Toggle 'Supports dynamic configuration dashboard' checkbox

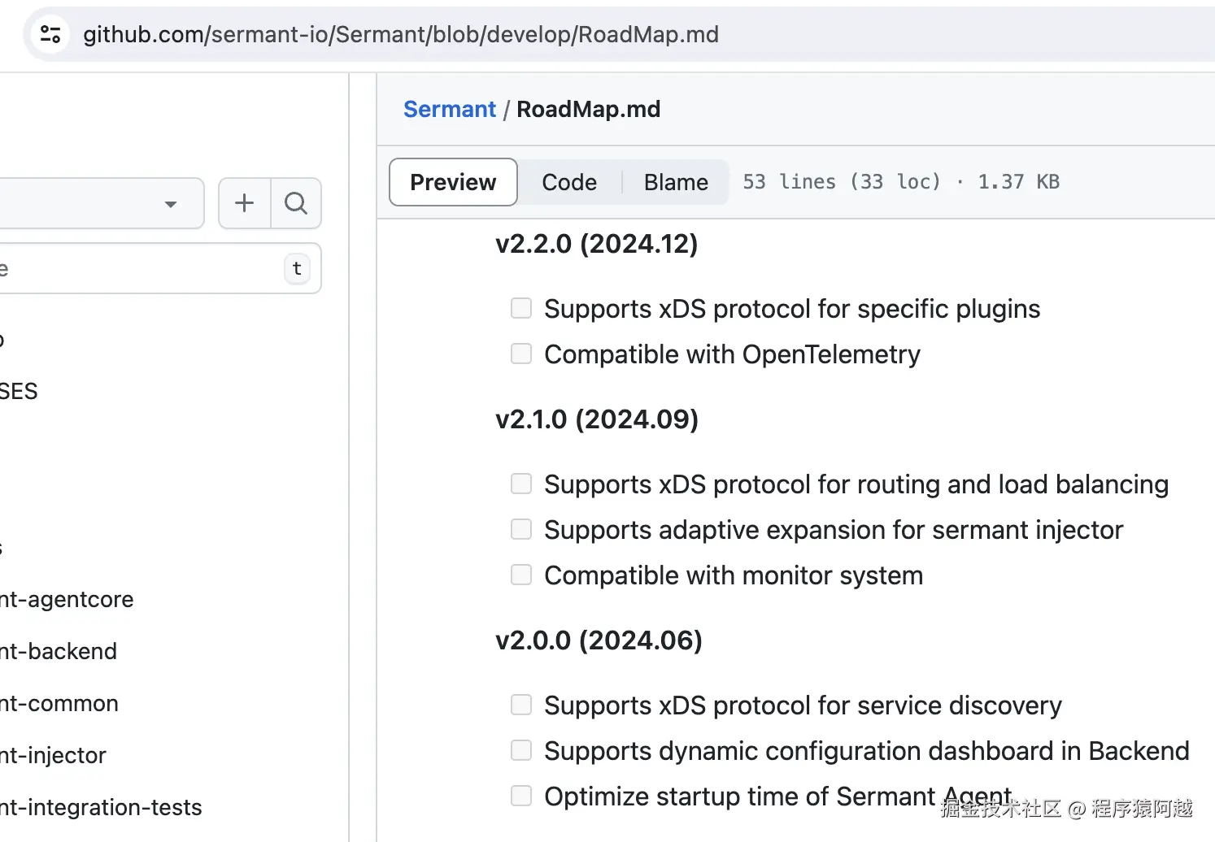521,750
